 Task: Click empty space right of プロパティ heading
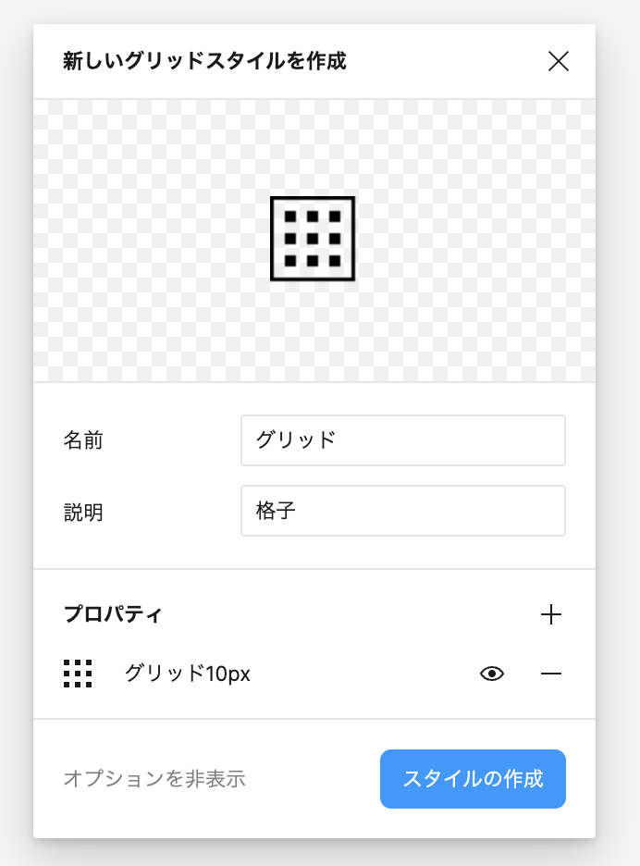(351, 614)
